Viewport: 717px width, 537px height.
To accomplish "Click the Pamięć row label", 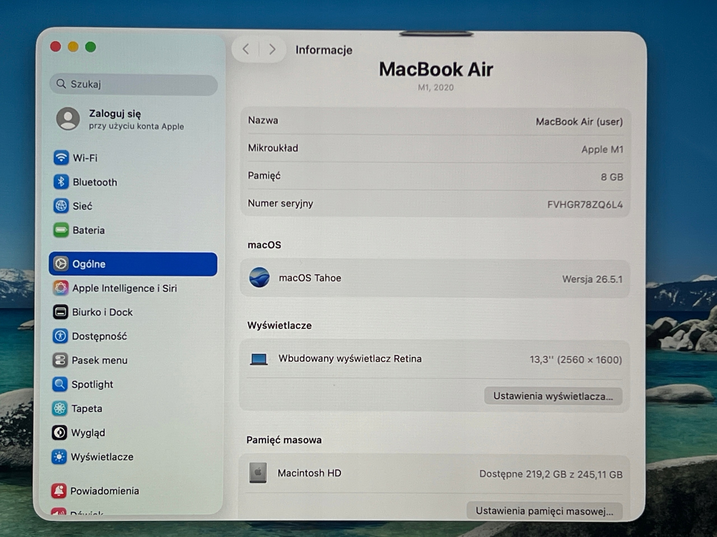I will (264, 176).
